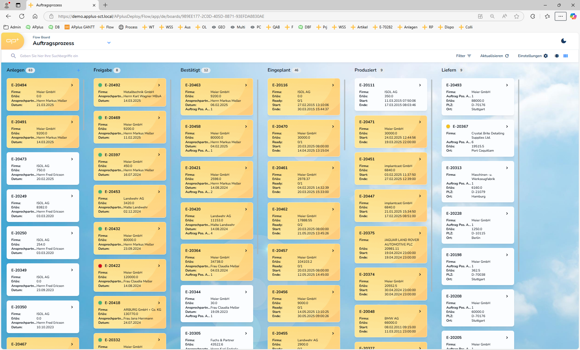Open the E-20493 card title link
Image resolution: width=580 pixels, height=350 pixels.
[454, 85]
